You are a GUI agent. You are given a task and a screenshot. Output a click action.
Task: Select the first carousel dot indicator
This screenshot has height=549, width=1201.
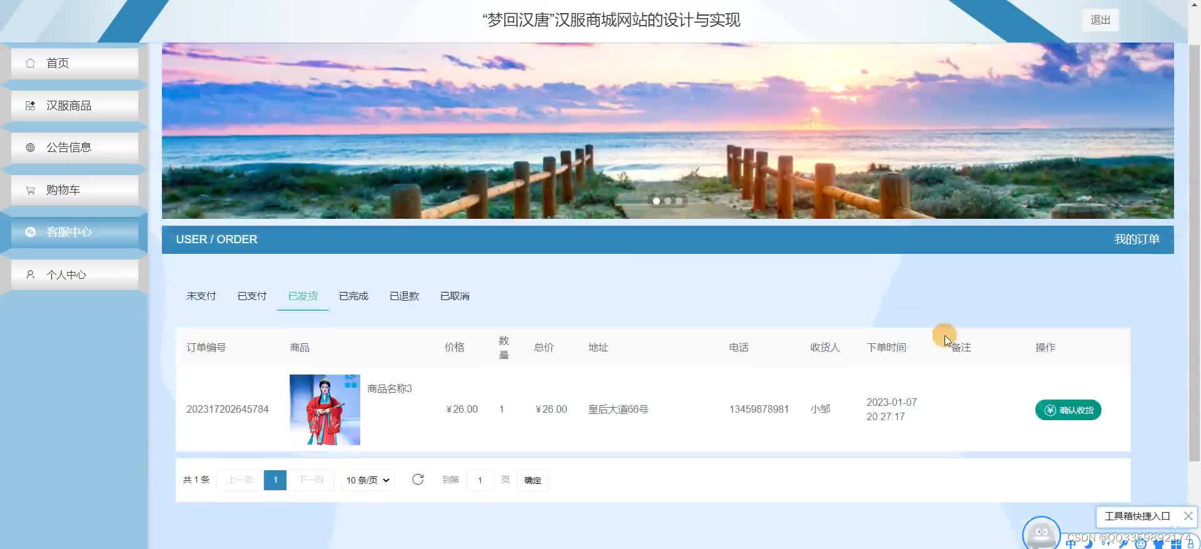[x=656, y=201]
